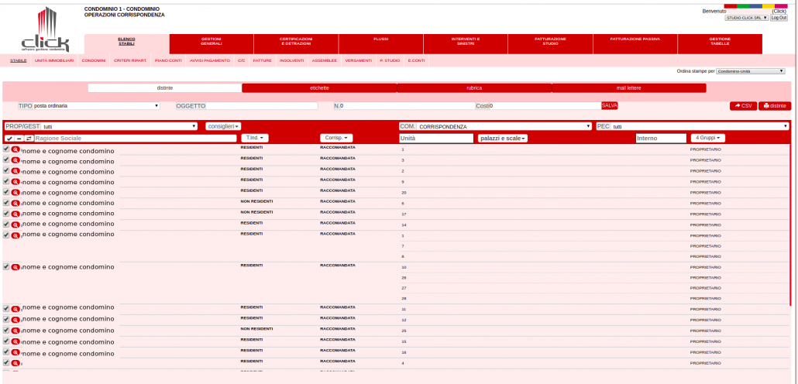Screen dimensions: 798x384
Task: Open magnifier for row with units 1, 7, 8
Action: (15, 235)
